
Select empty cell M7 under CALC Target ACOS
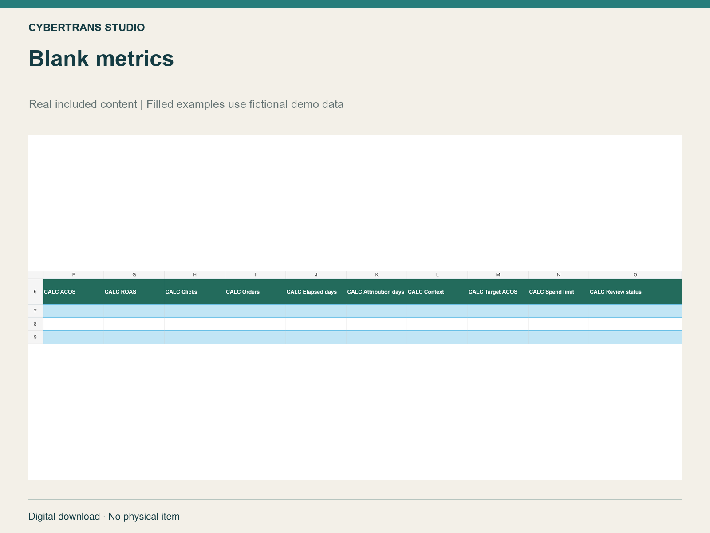pos(498,311)
